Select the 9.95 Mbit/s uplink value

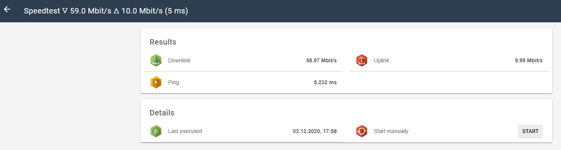tap(529, 60)
